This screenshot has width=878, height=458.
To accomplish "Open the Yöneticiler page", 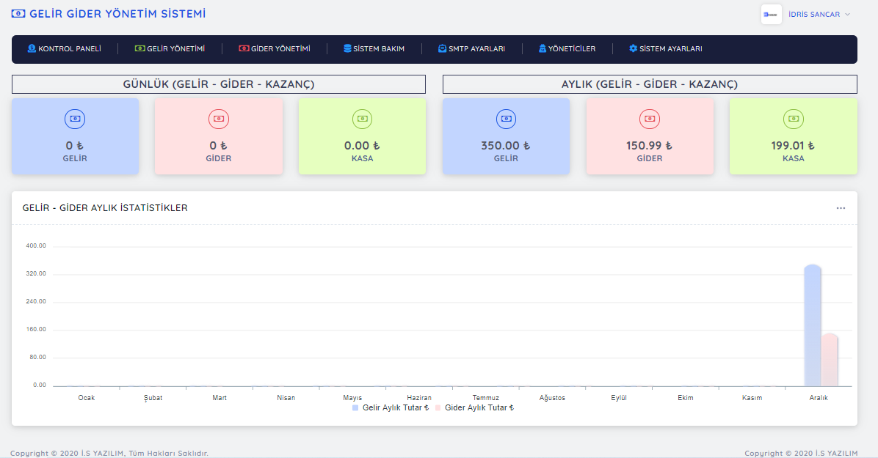I will coord(566,49).
